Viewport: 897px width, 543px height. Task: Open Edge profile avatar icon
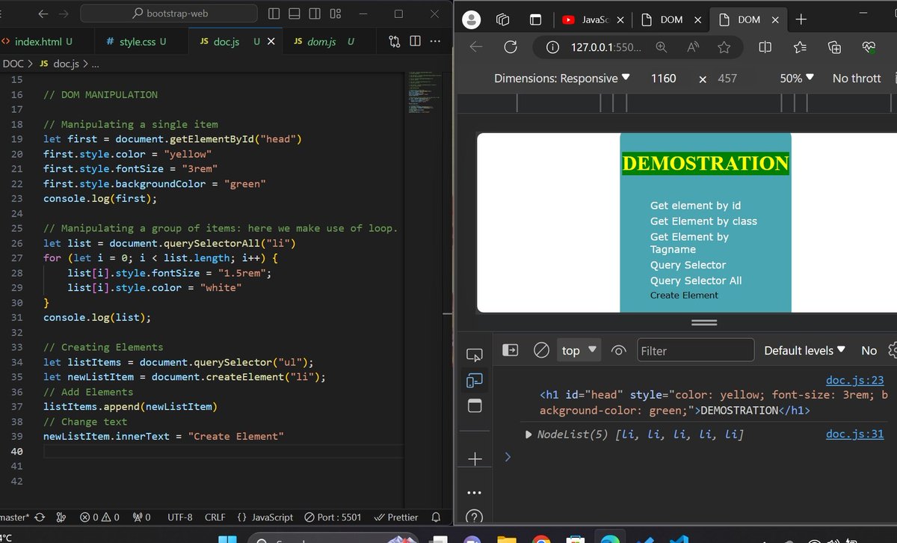coord(471,19)
